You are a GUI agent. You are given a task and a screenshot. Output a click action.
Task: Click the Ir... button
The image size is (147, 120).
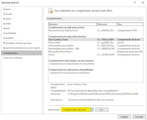coord(102,110)
